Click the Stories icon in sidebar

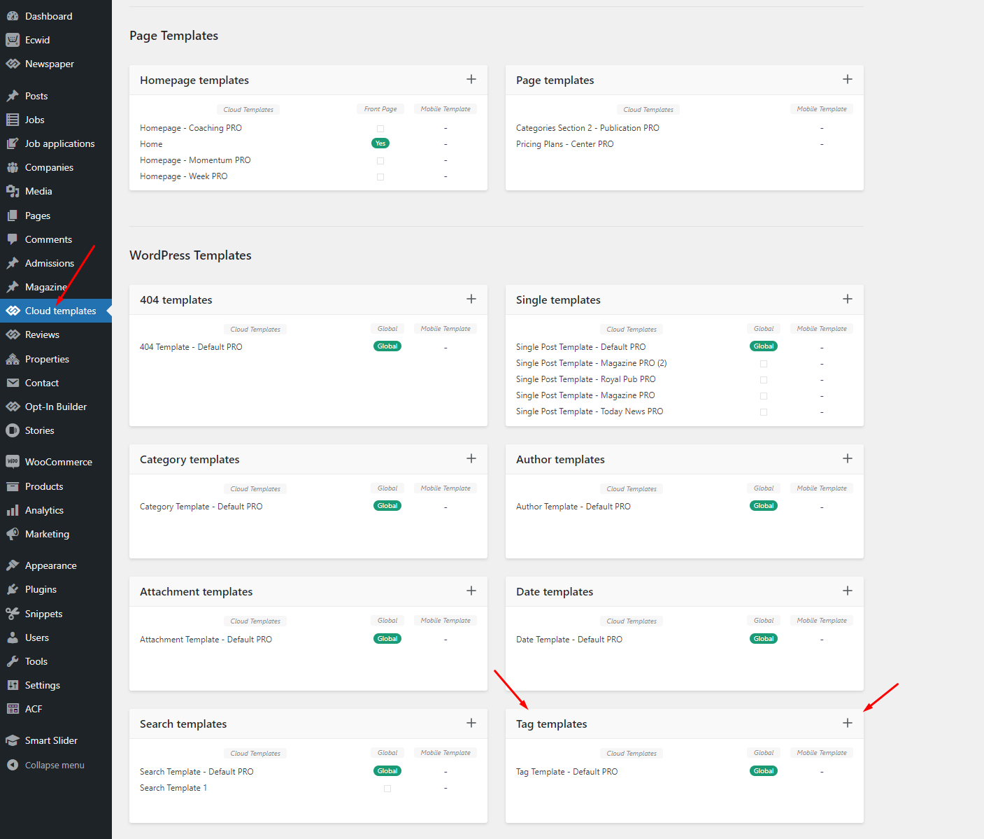13,430
